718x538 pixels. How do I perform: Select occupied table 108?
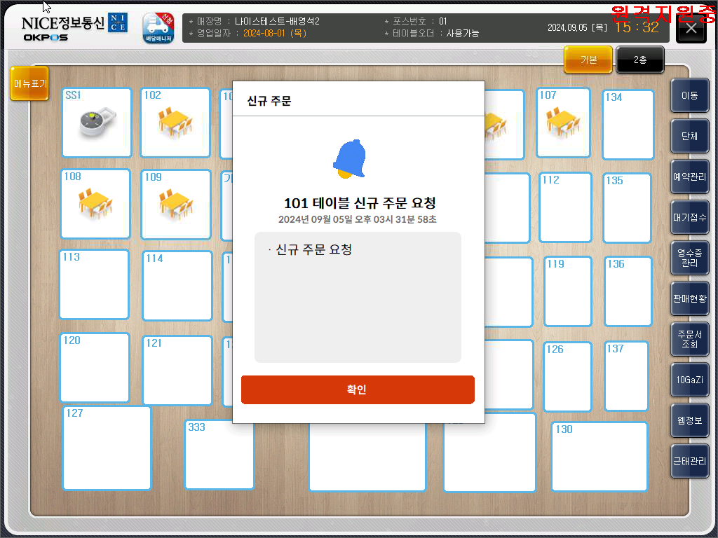click(x=95, y=204)
